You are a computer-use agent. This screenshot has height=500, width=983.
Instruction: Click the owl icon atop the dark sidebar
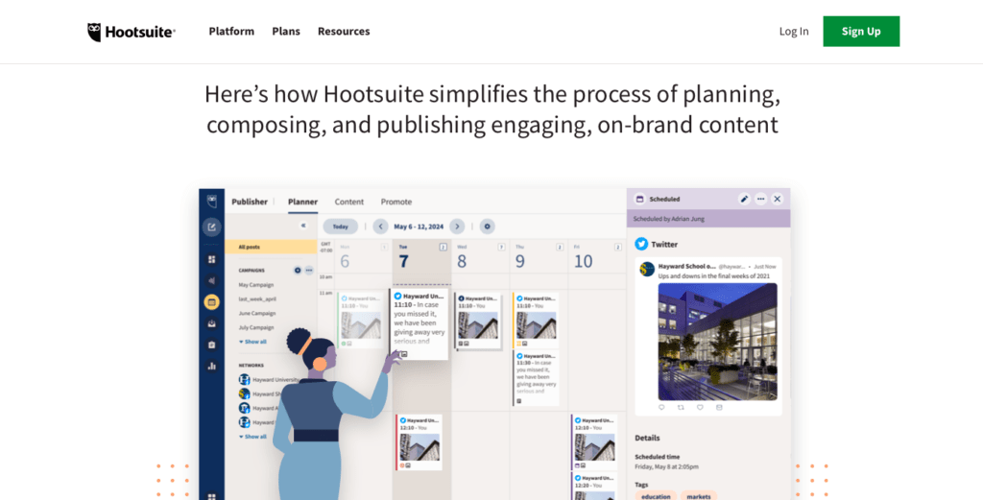tap(212, 201)
